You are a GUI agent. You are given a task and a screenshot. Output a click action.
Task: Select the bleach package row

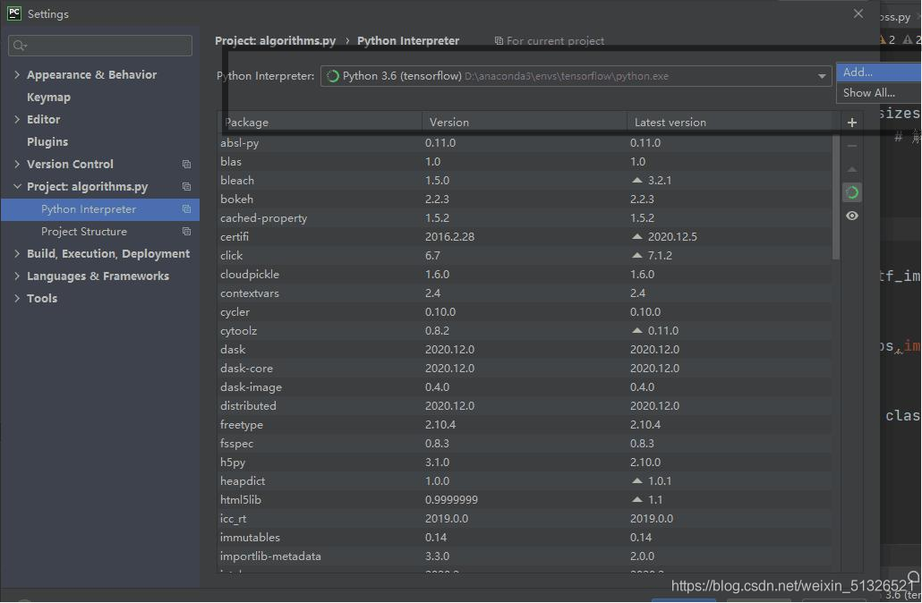[525, 181]
